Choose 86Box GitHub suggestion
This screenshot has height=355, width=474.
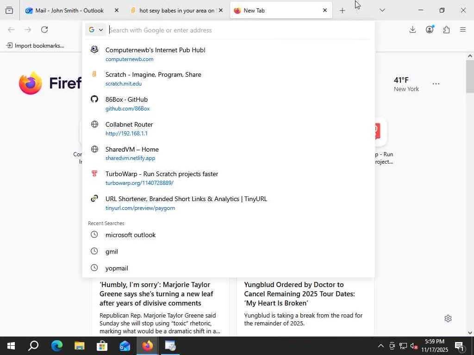[228, 104]
